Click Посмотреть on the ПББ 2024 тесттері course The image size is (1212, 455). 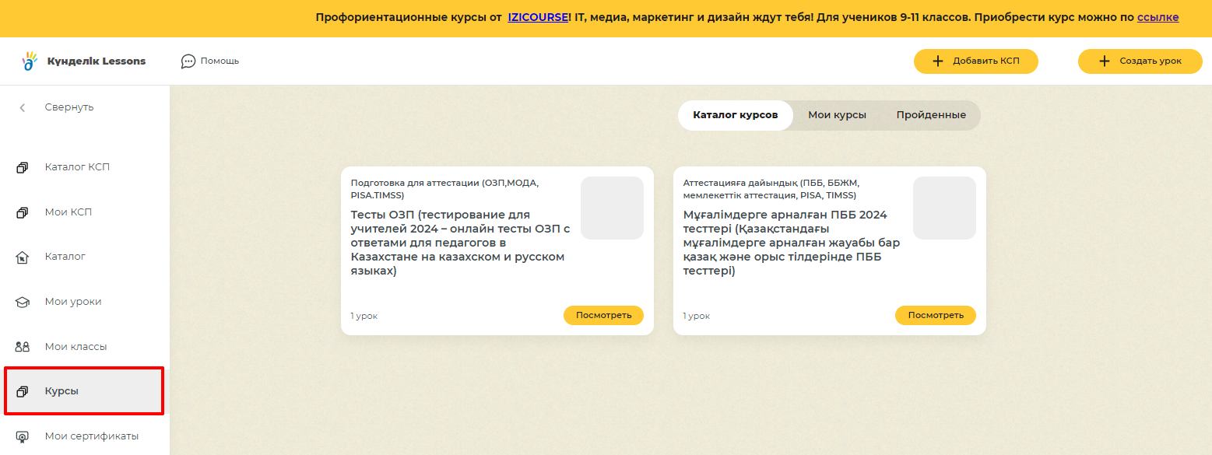[x=935, y=315]
